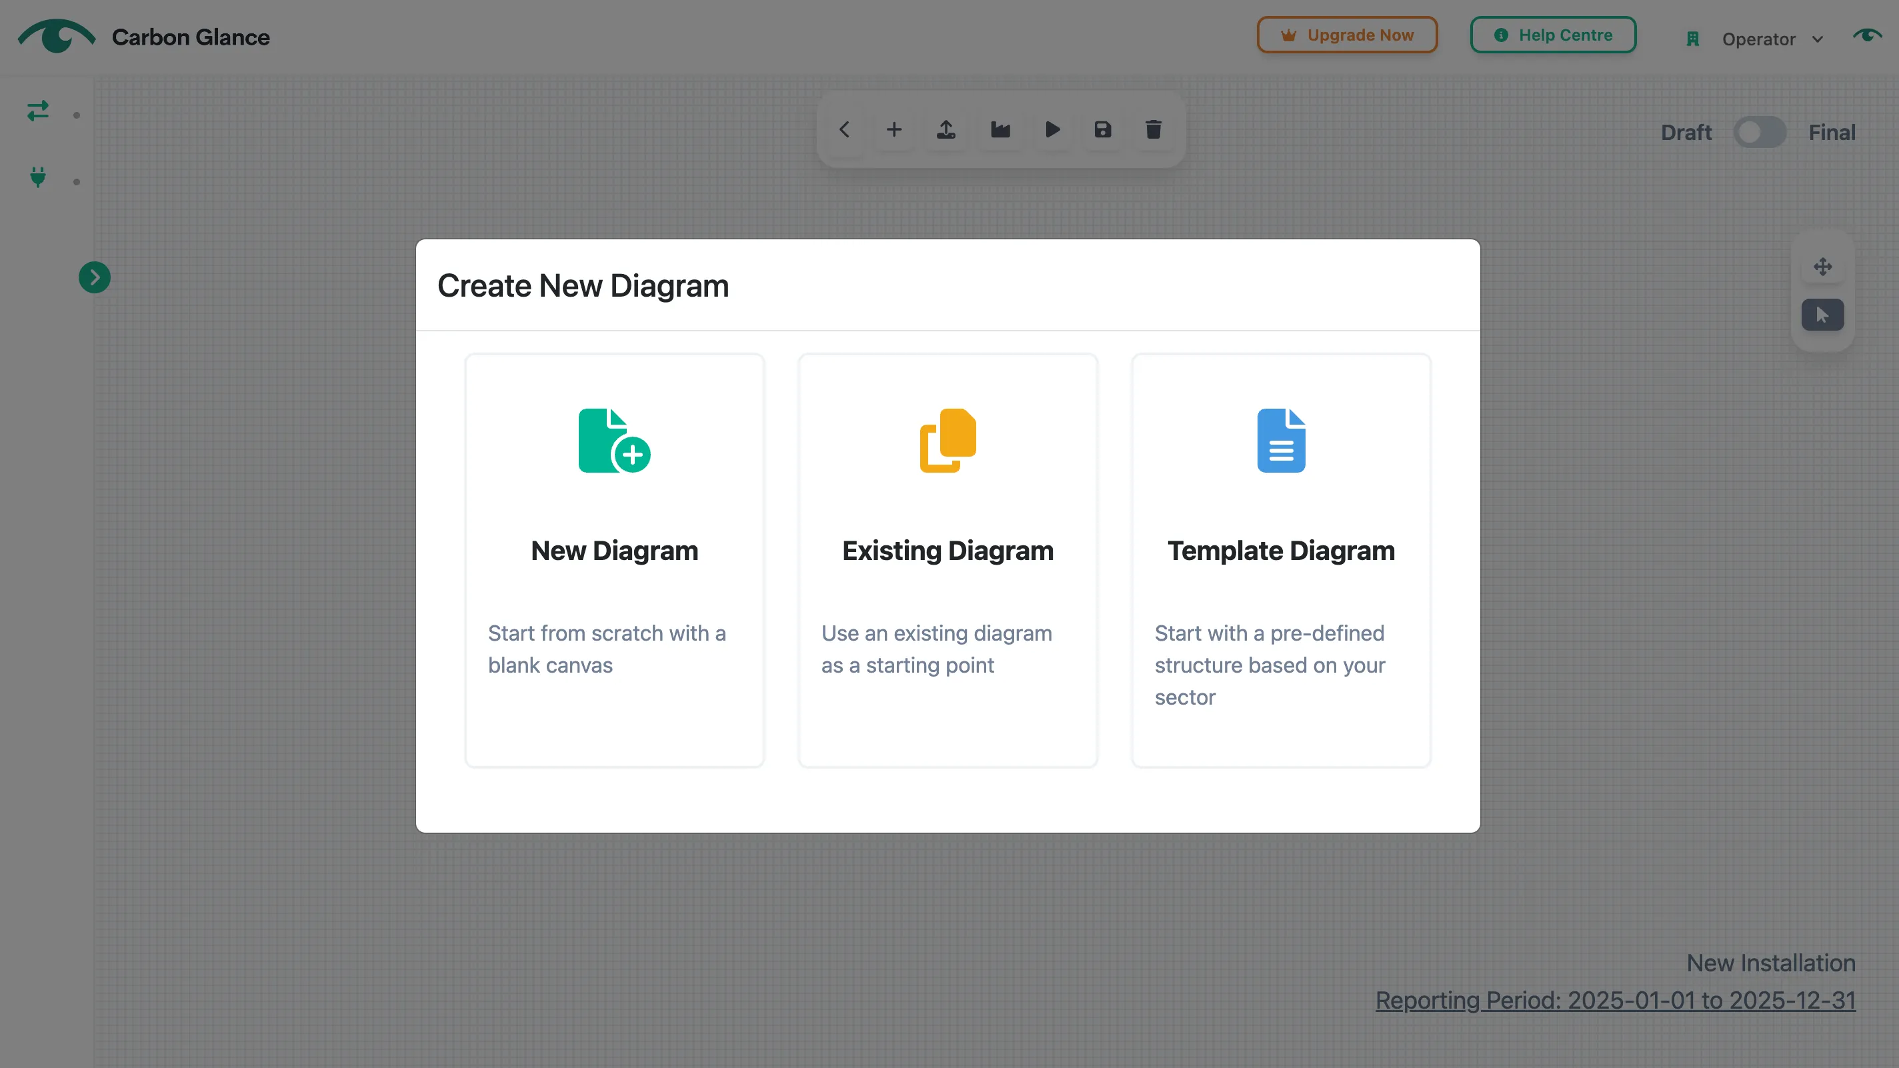Click the save disk icon in the toolbar
Screen dimensions: 1899x1068
[1103, 130]
